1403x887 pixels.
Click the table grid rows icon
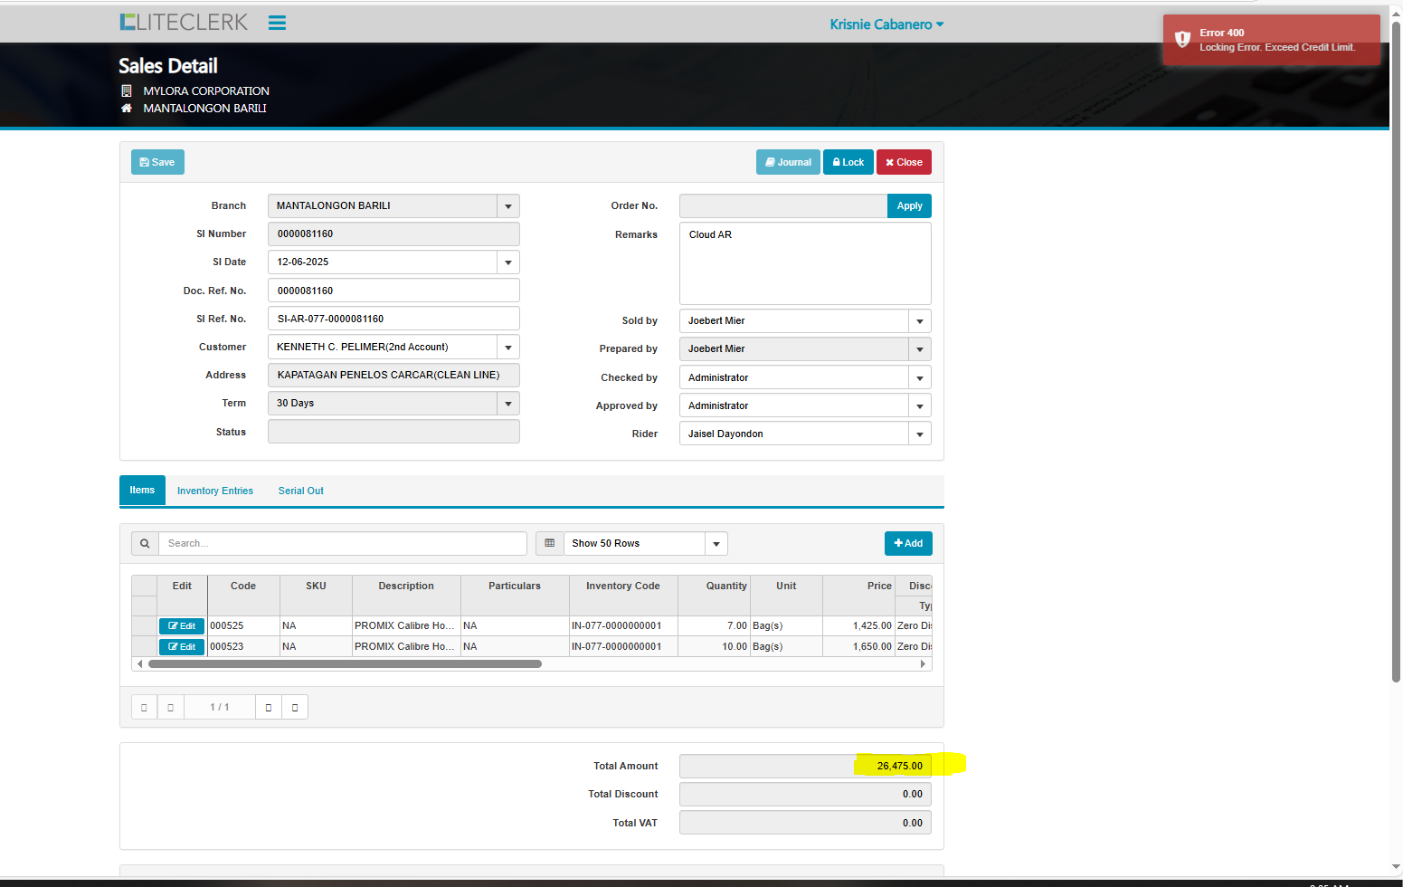(x=549, y=543)
